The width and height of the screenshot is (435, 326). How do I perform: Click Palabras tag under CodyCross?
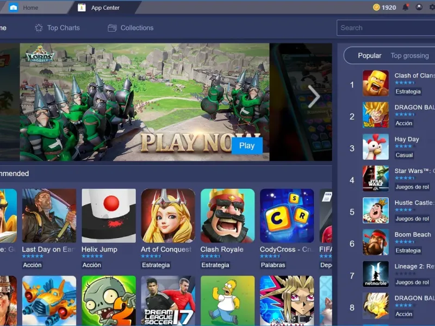click(273, 265)
